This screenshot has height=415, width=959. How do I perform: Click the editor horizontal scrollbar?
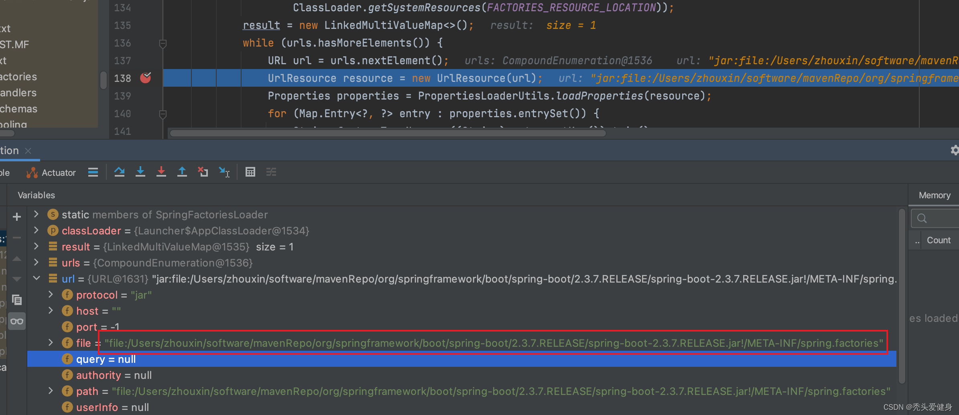pyautogui.click(x=387, y=133)
